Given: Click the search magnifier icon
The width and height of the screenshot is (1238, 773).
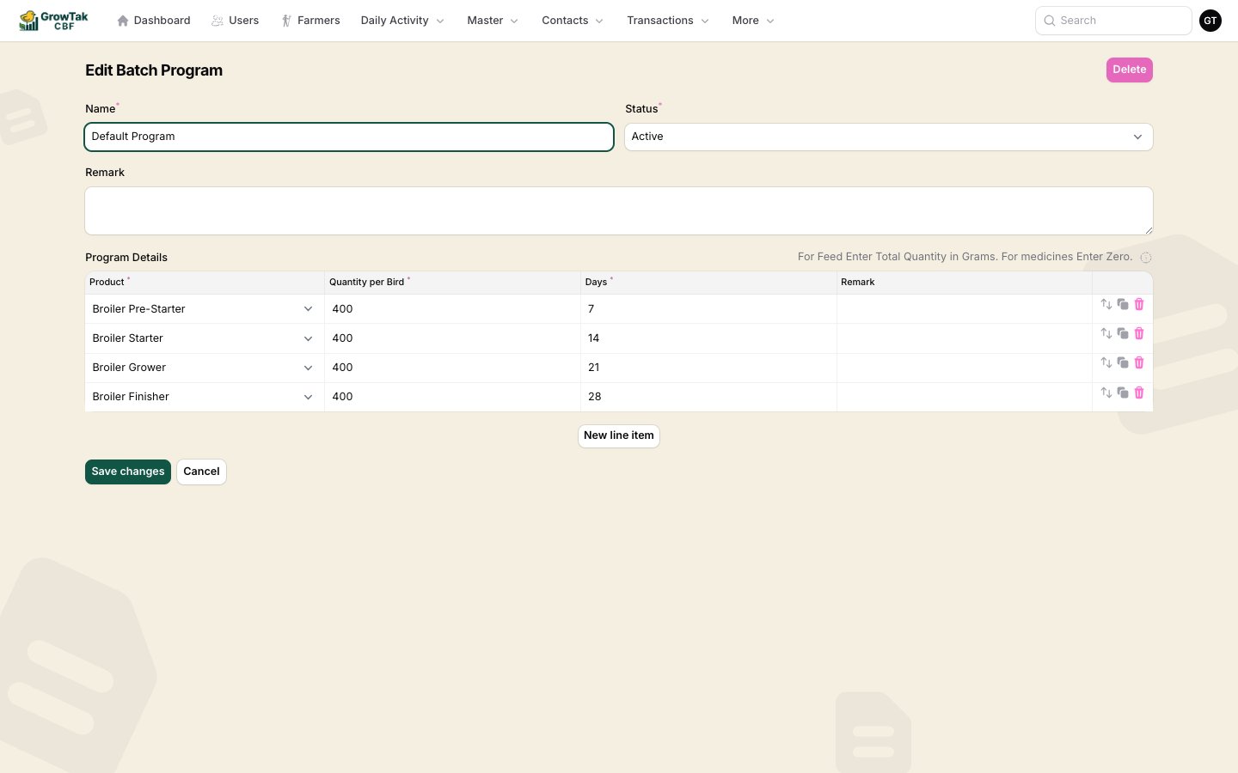Looking at the screenshot, I should pos(1050,21).
